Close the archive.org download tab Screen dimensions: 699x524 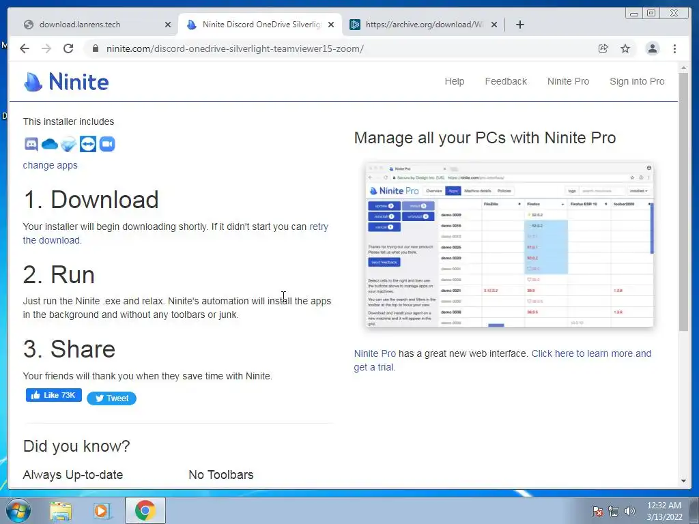[x=494, y=25]
